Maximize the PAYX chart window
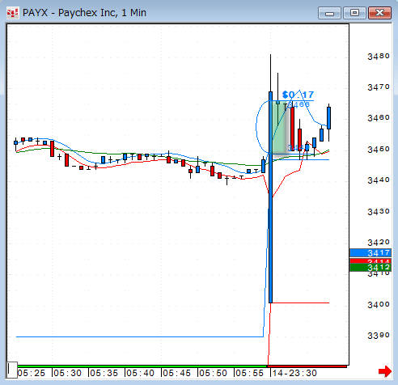Screen dimensions: 398x385 pos(354,13)
